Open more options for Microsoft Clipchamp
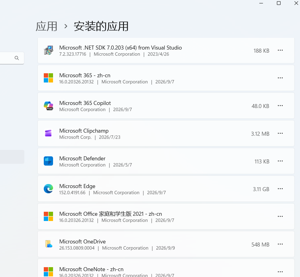This screenshot has height=277, width=300. [280, 133]
